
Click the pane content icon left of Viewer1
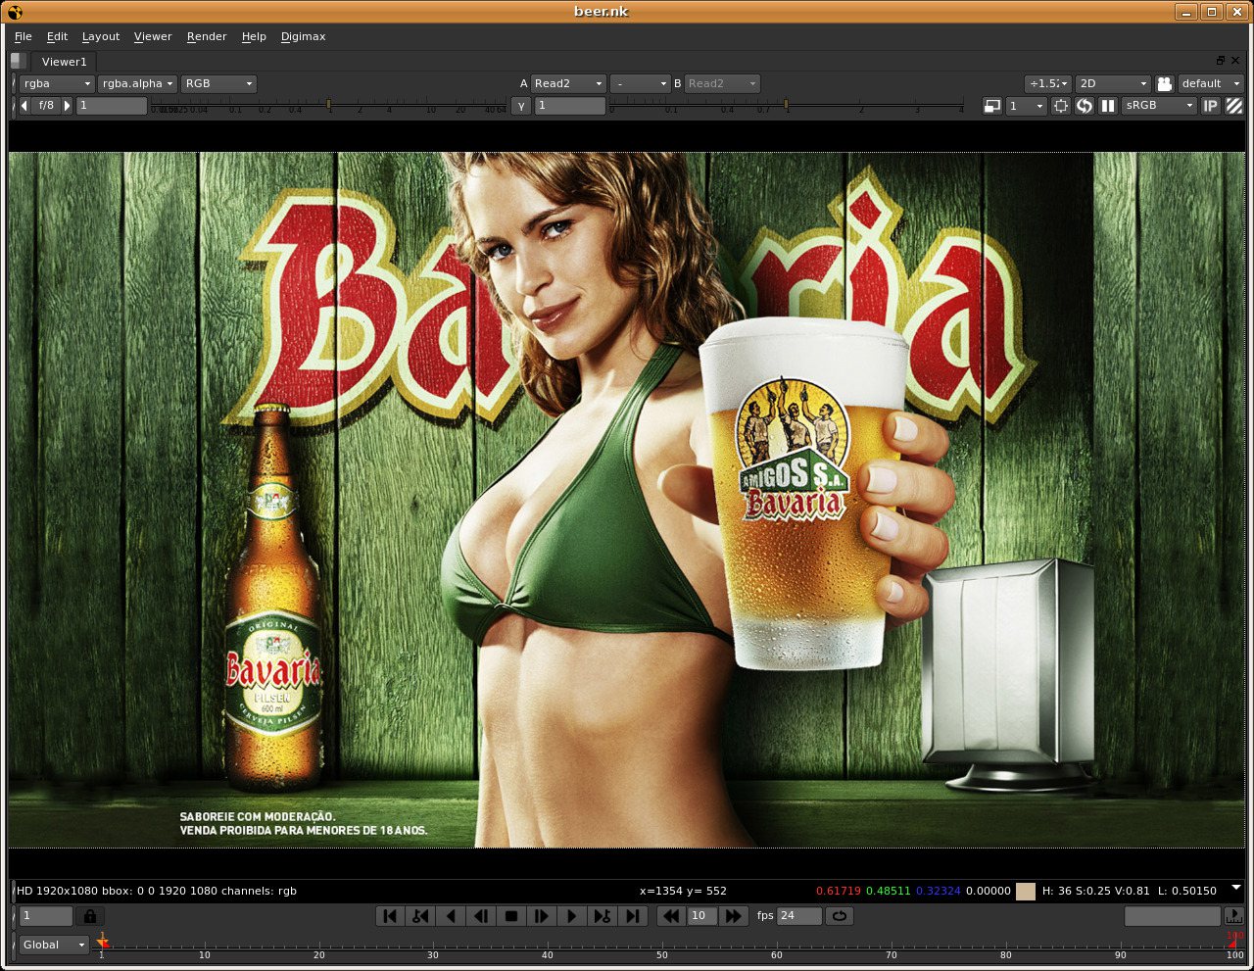(18, 61)
